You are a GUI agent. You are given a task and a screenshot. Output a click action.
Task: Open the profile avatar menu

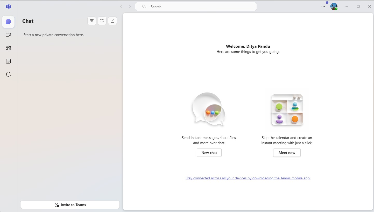click(334, 6)
